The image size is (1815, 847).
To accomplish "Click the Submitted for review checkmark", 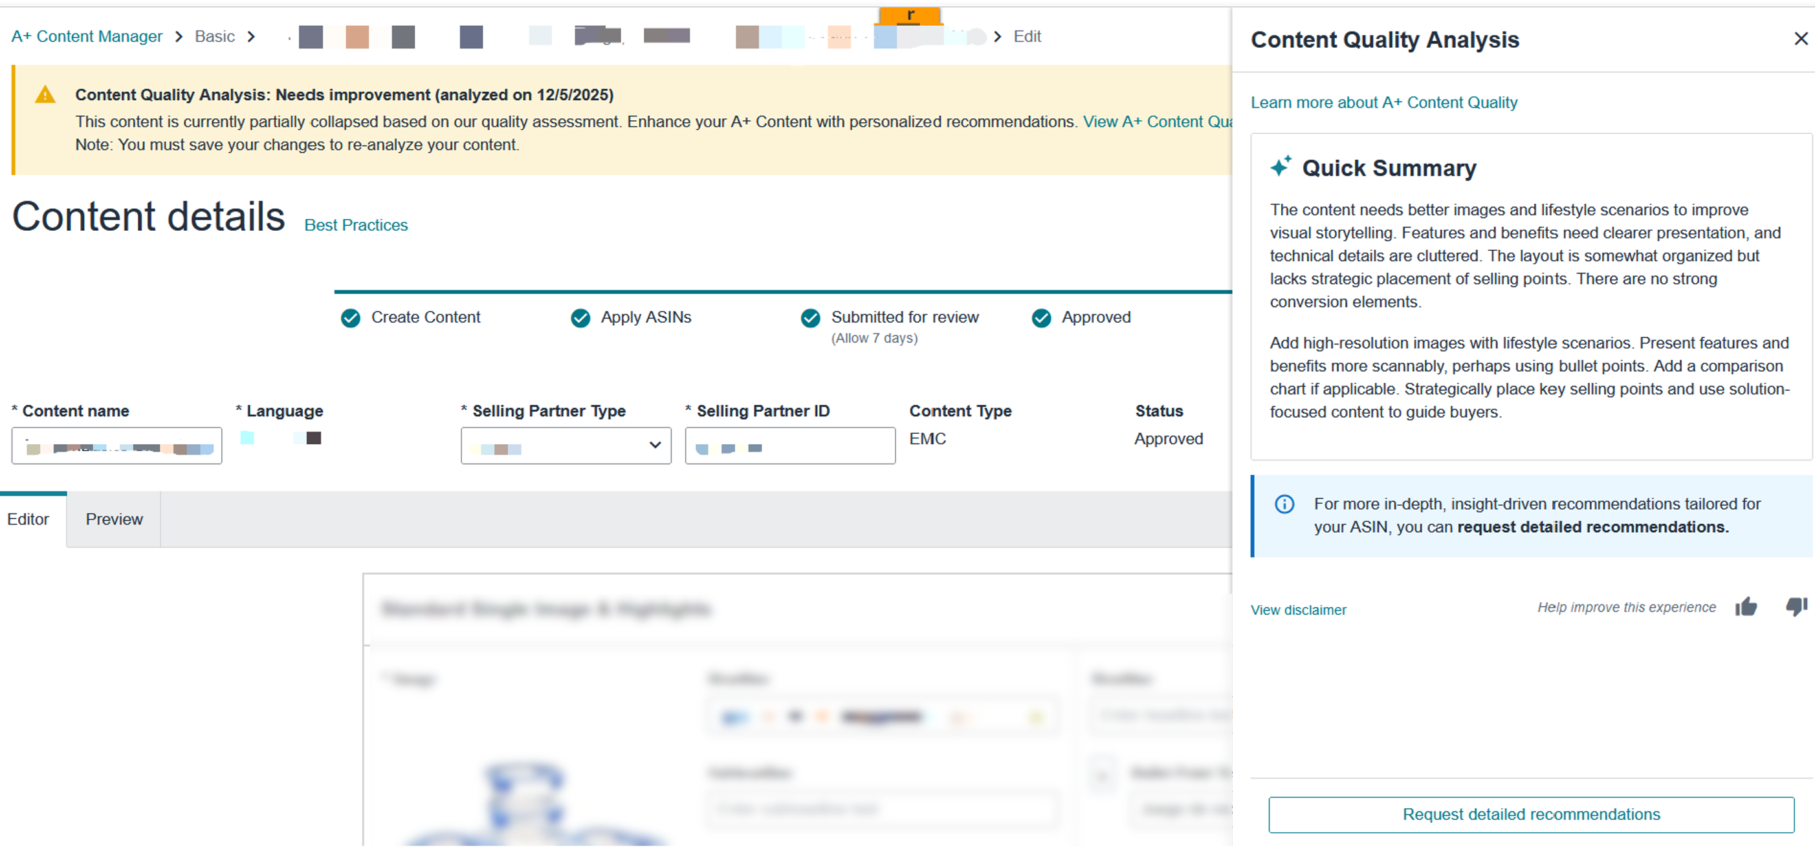I will click(x=810, y=318).
